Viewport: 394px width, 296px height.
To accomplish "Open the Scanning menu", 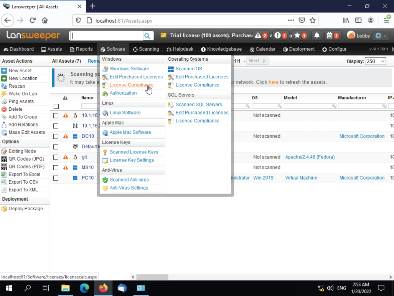I will (146, 49).
